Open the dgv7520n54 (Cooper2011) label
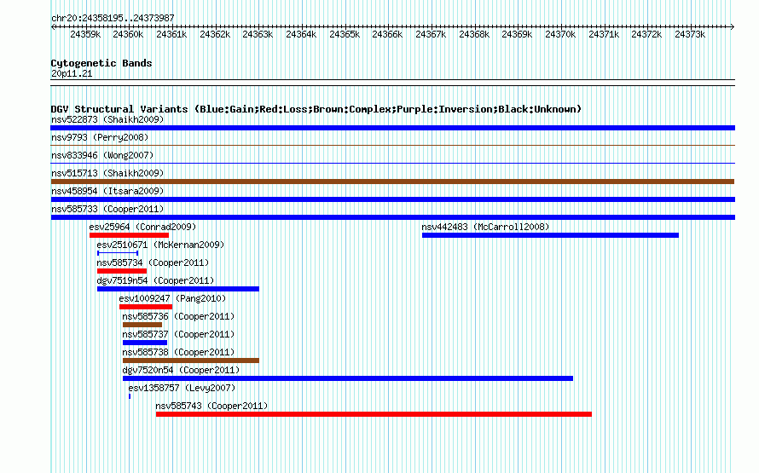Screen dimensions: 759x473 [181, 370]
